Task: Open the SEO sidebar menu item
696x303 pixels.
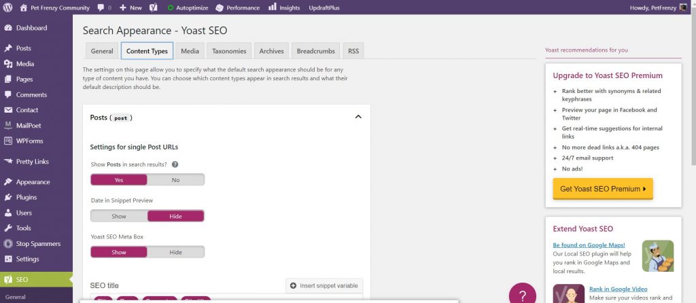Action: click(x=37, y=279)
